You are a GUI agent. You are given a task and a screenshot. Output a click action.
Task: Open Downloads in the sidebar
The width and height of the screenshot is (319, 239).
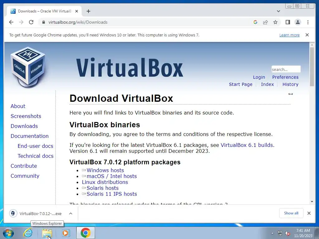tap(24, 126)
